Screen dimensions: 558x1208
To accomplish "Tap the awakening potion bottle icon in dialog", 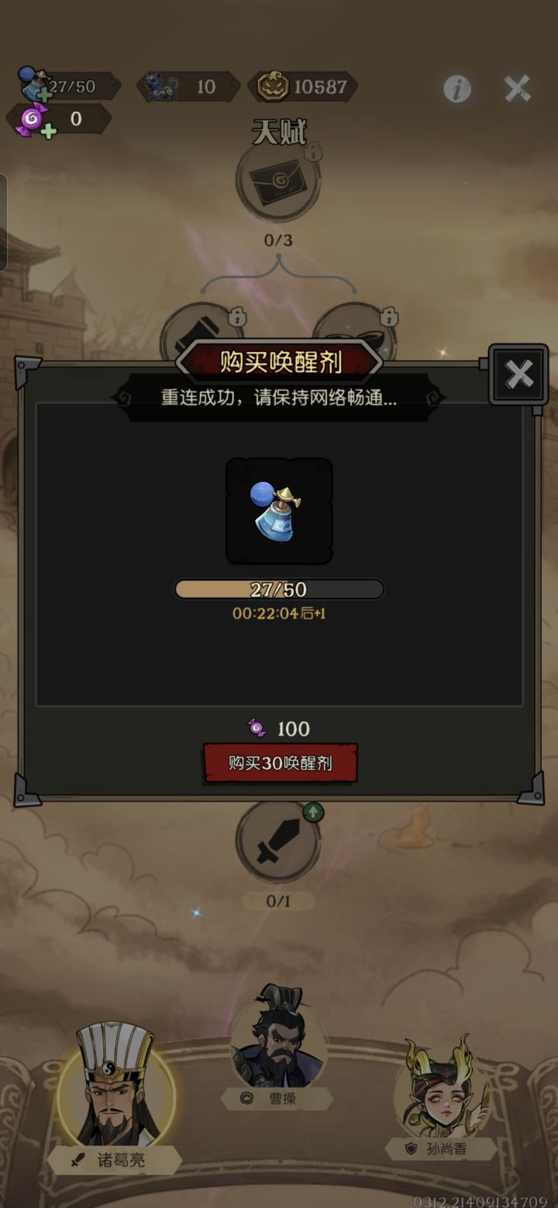I will [x=279, y=511].
